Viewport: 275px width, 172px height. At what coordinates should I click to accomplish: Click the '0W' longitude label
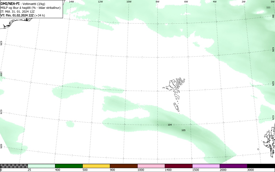(272, 2)
